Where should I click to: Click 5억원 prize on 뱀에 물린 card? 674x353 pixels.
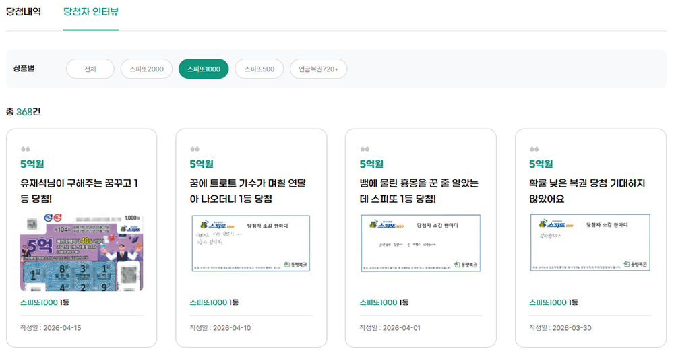pos(371,164)
